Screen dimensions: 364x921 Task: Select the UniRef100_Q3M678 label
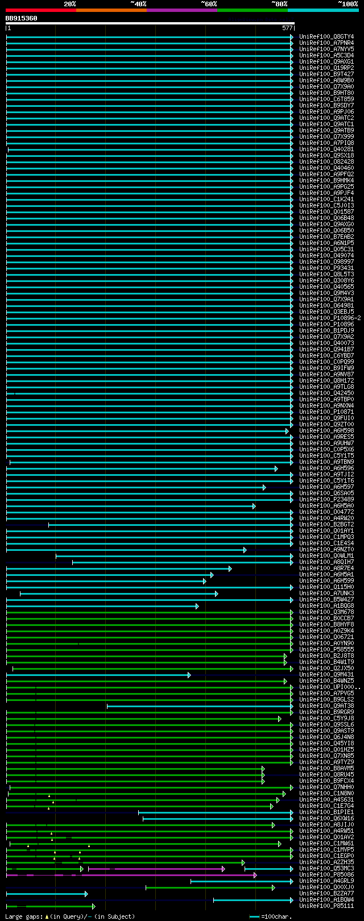(x=326, y=612)
